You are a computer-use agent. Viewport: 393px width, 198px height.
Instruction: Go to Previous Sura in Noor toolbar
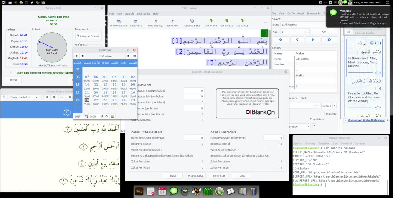118,23
